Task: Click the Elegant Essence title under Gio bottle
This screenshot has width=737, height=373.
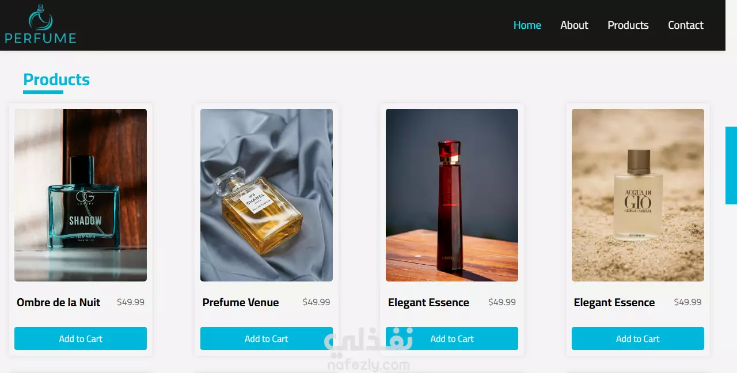Action: point(614,302)
